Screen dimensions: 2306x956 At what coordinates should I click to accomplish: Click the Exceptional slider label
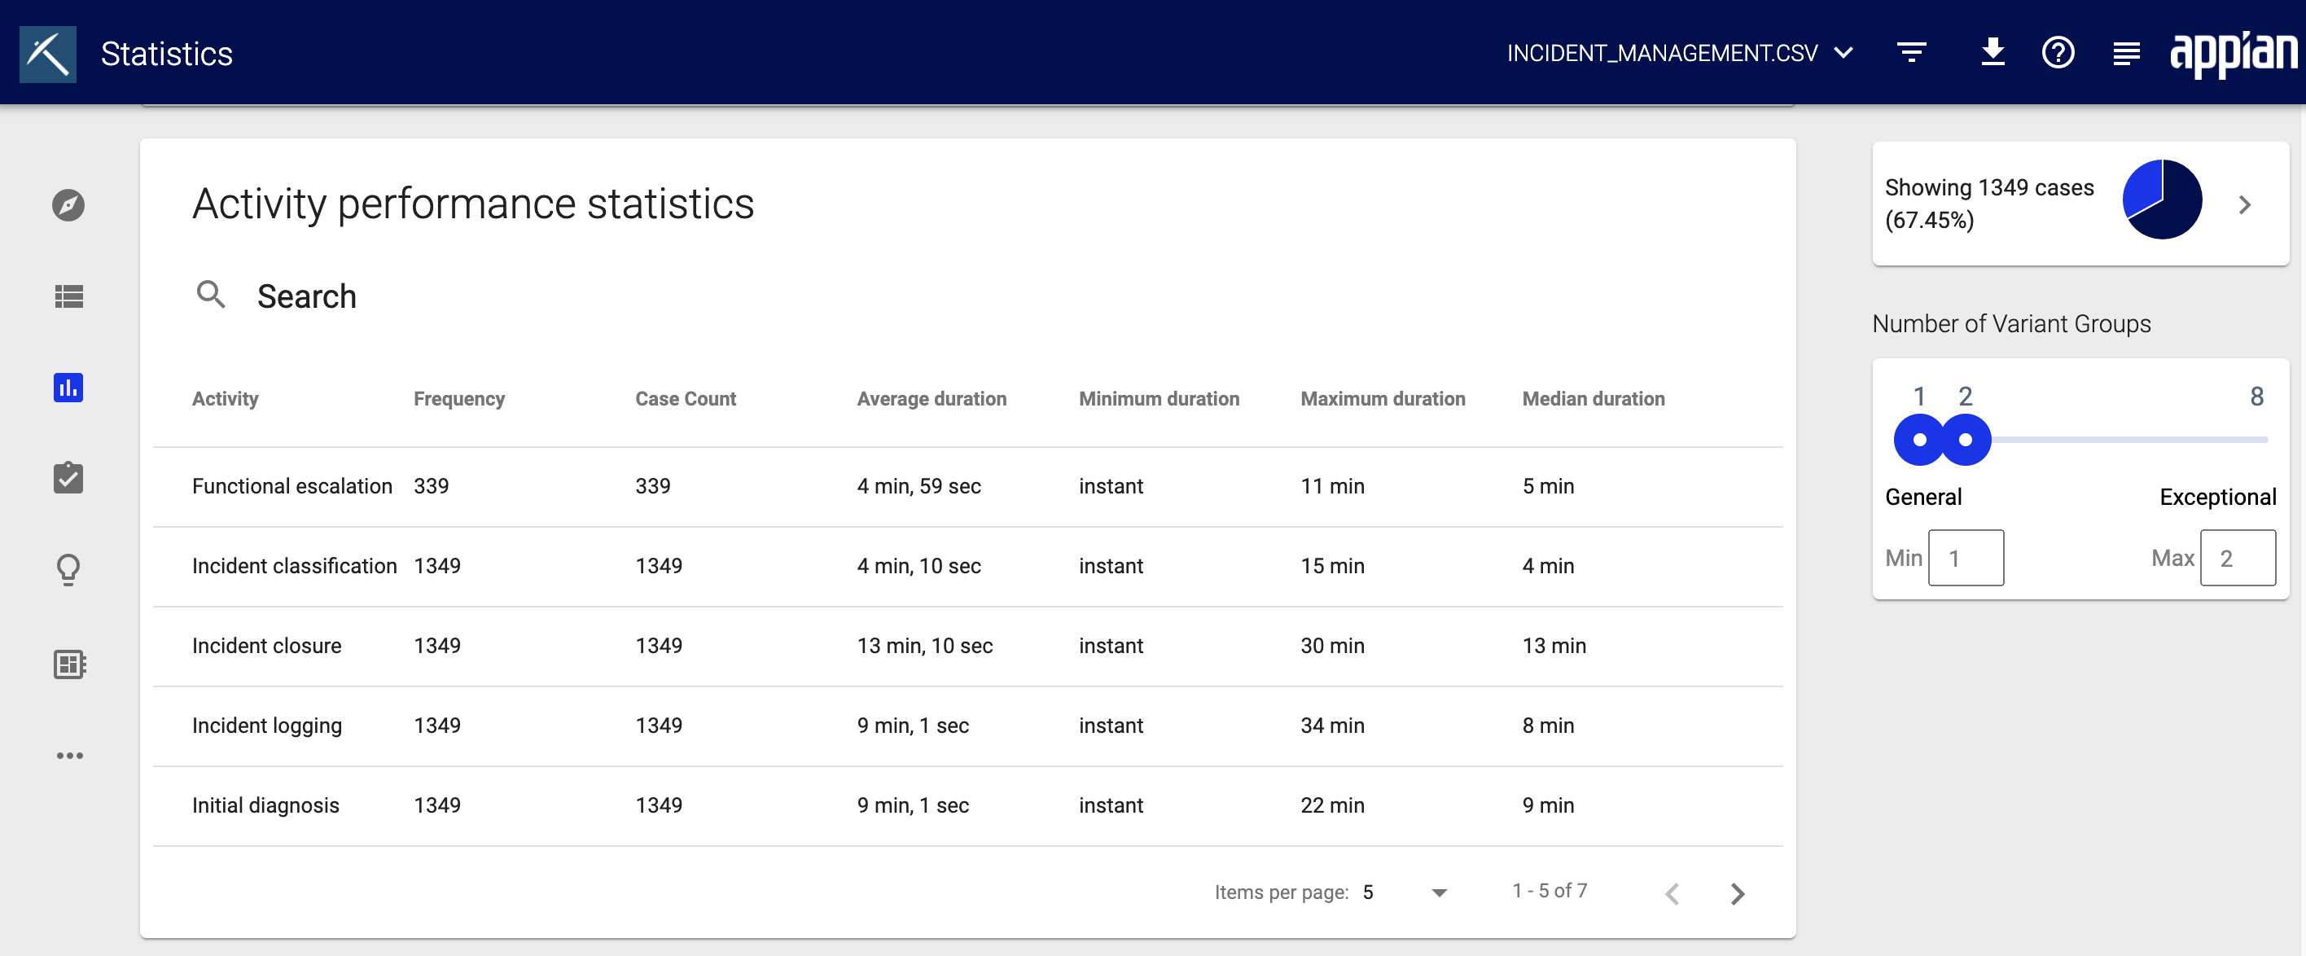coord(2216,497)
